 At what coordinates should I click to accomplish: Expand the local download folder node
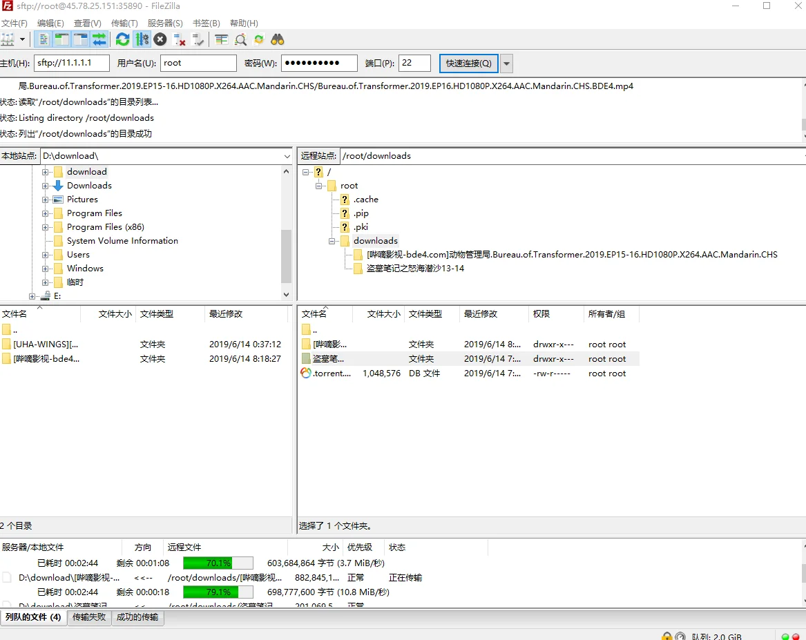click(45, 172)
